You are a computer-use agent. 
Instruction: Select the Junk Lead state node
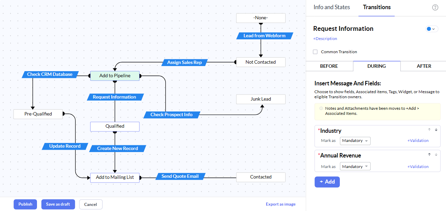(261, 99)
